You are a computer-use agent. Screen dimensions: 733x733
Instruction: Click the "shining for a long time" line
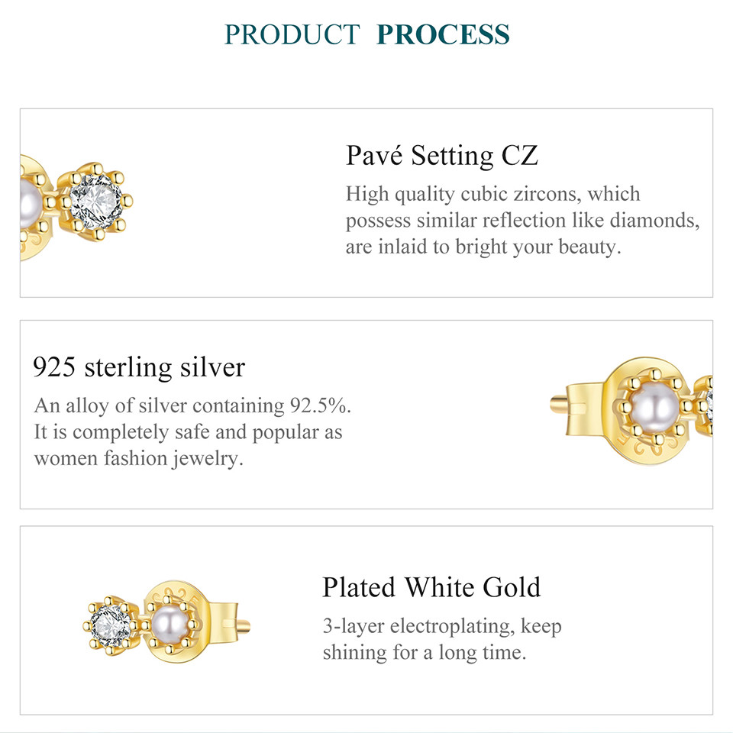425,653
